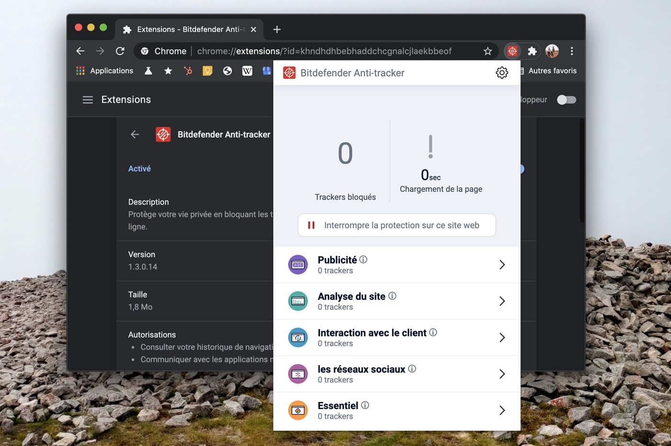Screen dimensions: 671x446
Task: Expand the Essentiel trackers list
Action: [x=502, y=410]
